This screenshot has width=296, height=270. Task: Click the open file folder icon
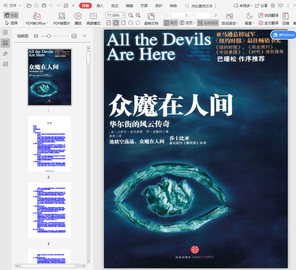(x=29, y=6)
